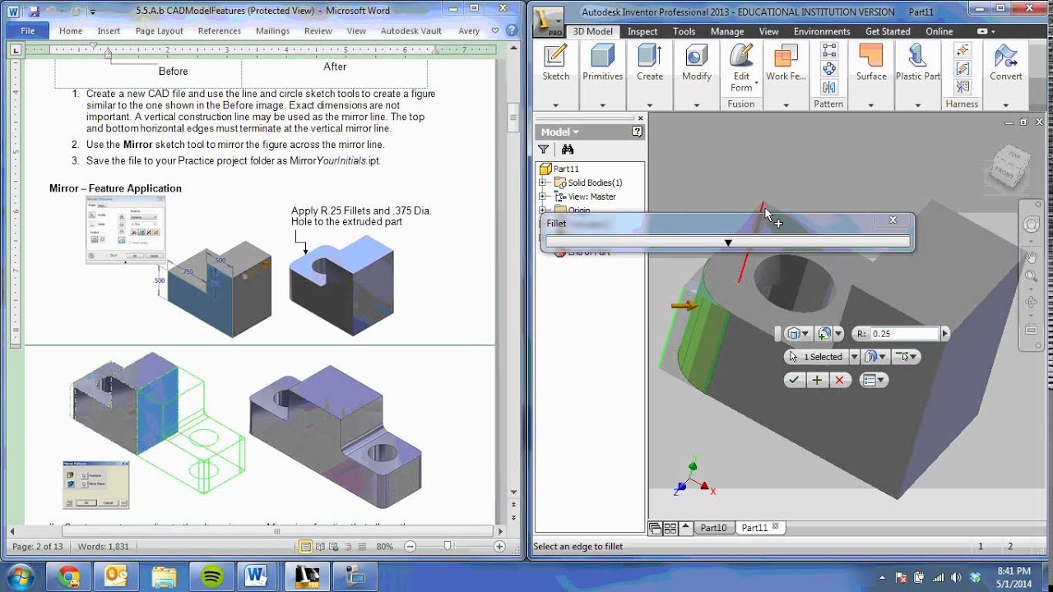Open the Model browser help icon
This screenshot has height=592, width=1053.
pyautogui.click(x=637, y=132)
